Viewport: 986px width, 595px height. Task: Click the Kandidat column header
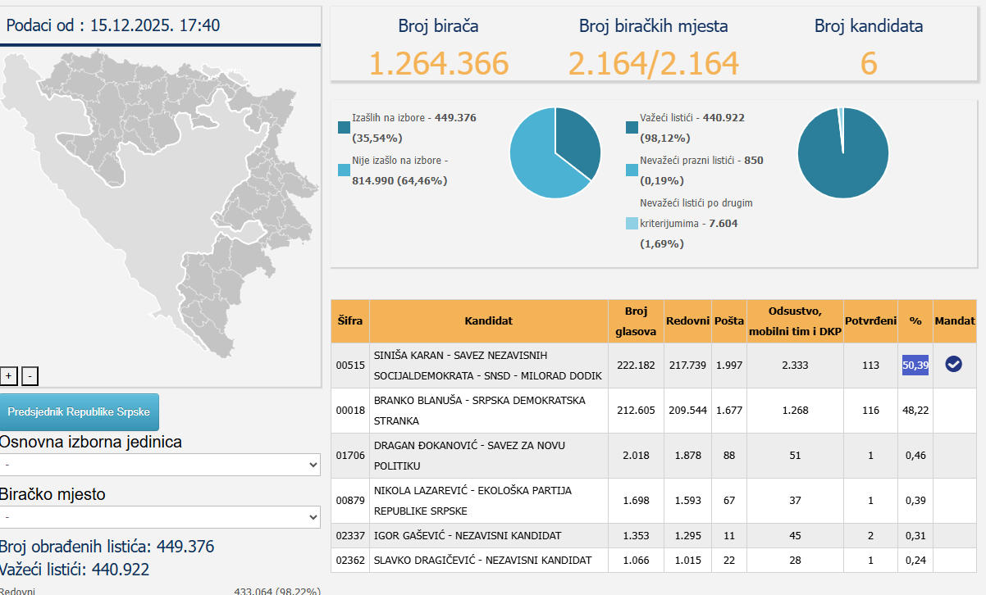pos(488,321)
